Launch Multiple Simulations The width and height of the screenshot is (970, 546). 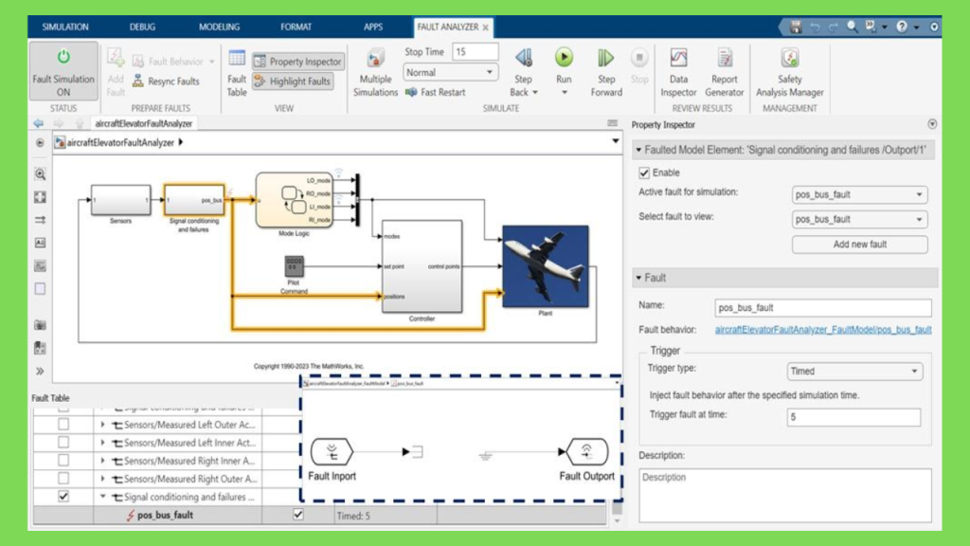click(x=375, y=73)
